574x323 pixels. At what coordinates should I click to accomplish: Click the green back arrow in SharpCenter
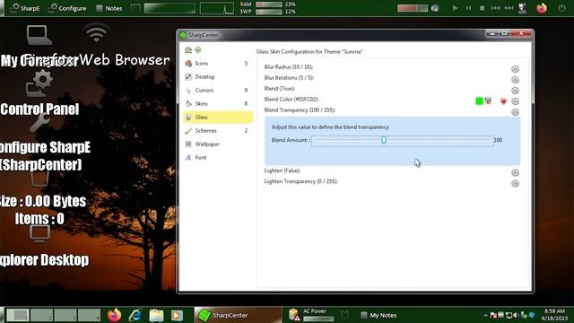click(198, 50)
